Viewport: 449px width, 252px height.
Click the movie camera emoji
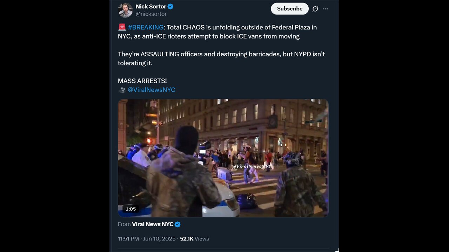[122, 90]
